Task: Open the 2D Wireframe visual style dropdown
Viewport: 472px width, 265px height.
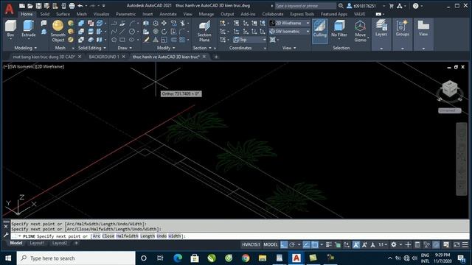Action: pos(290,23)
